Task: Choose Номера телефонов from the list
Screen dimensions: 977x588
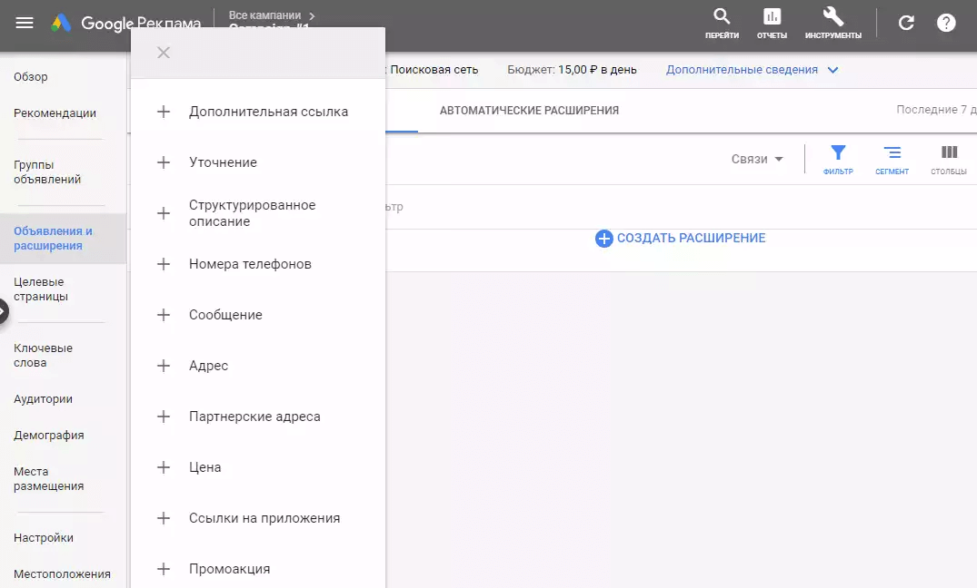Action: click(x=250, y=264)
